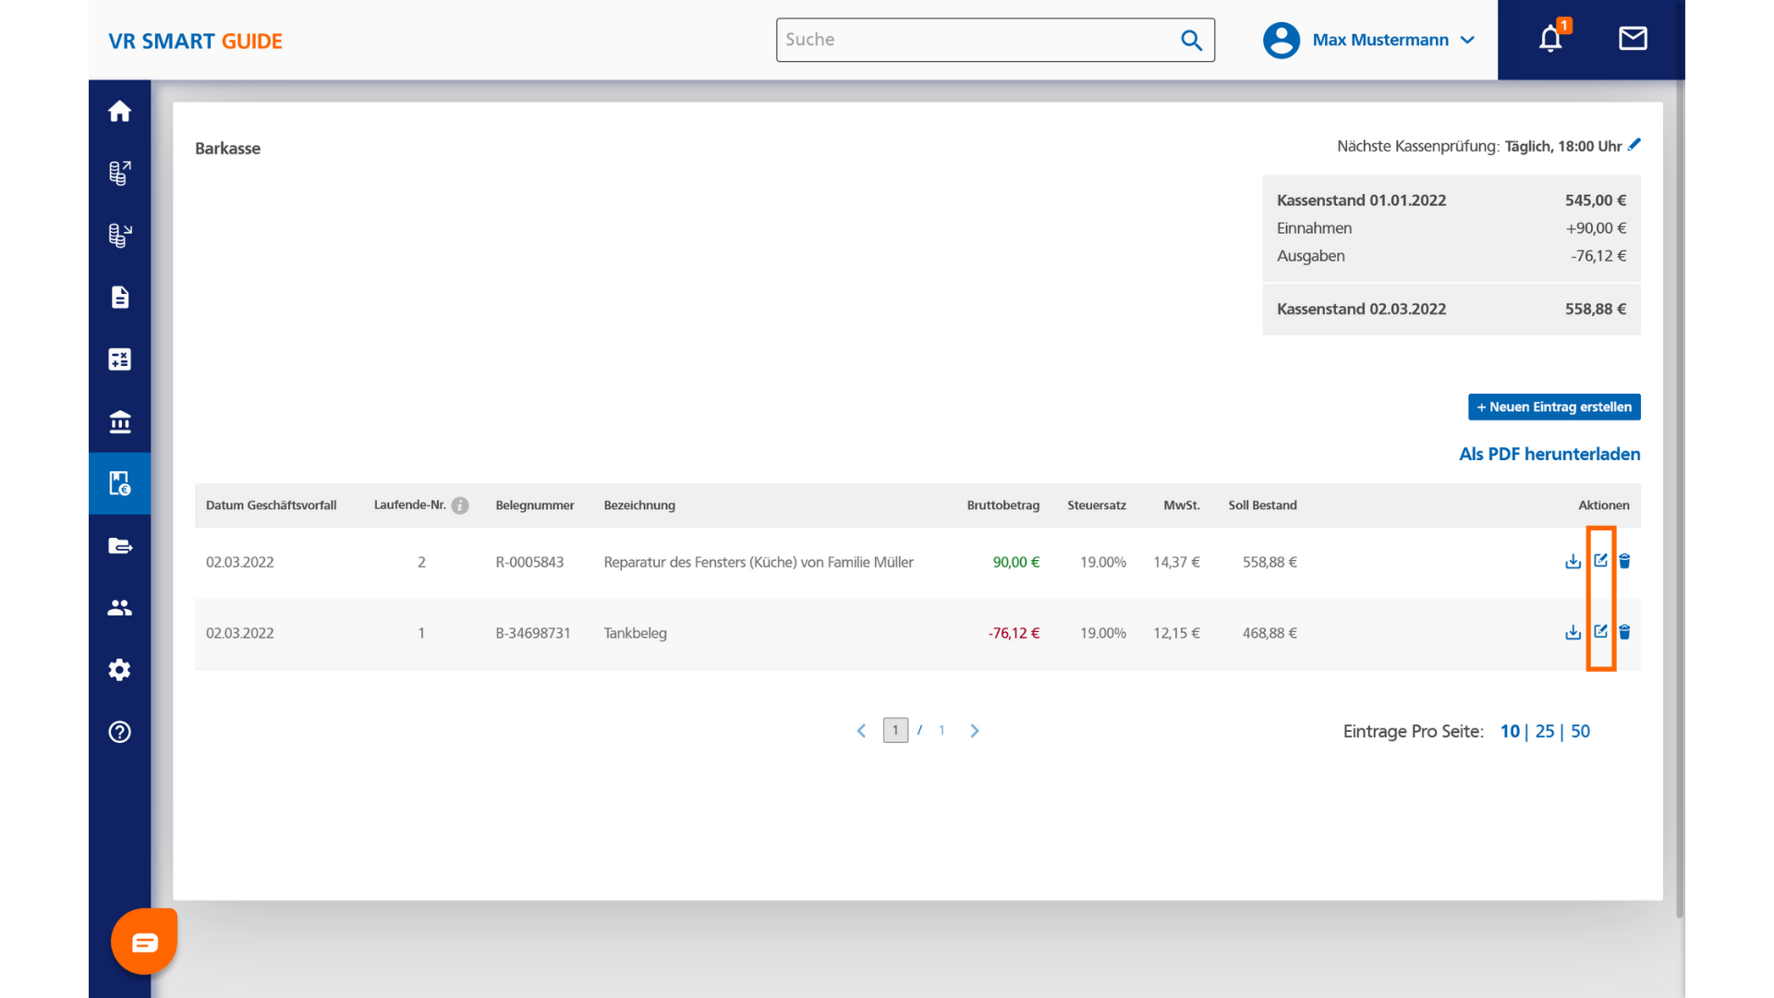Screen dimensions: 1774x998
Task: Click the Datum Geschäftsvorfall column header
Action: pyautogui.click(x=271, y=505)
